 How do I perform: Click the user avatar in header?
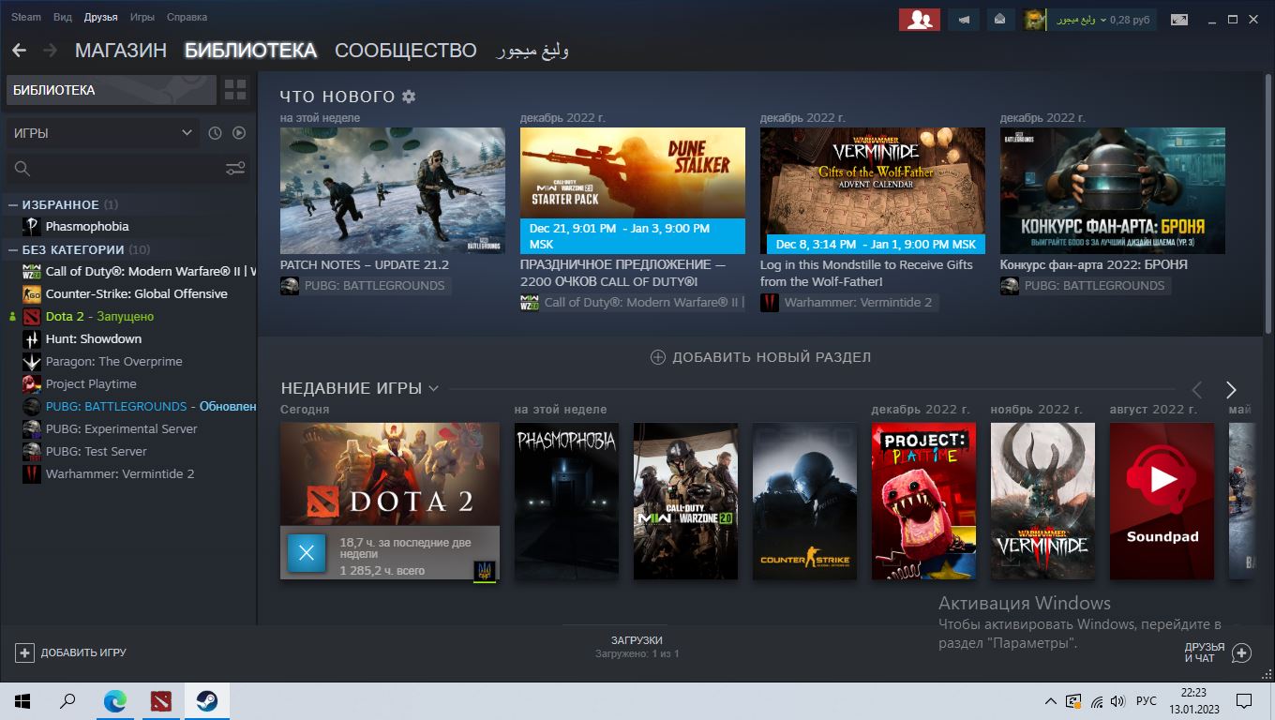point(1035,19)
